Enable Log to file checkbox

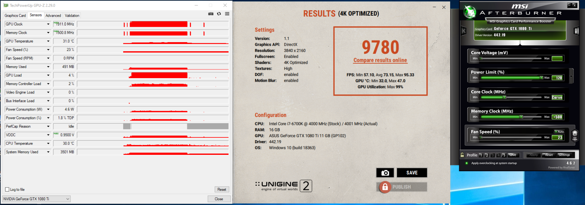coord(7,189)
